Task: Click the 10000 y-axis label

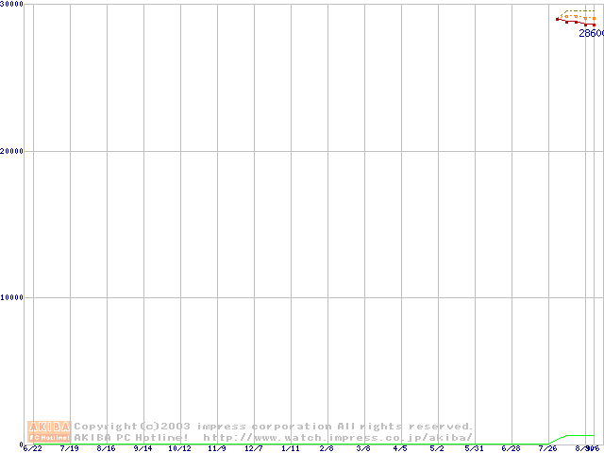Action: tap(13, 297)
